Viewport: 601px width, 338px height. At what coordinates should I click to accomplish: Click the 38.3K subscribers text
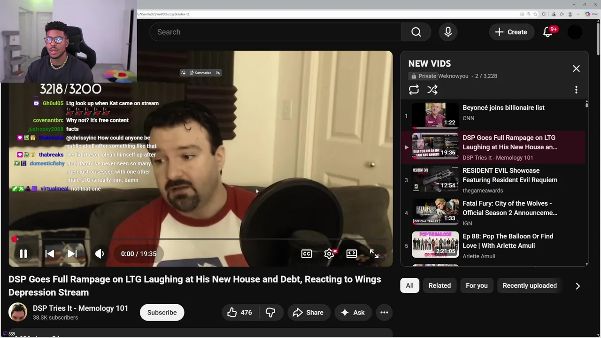point(55,318)
